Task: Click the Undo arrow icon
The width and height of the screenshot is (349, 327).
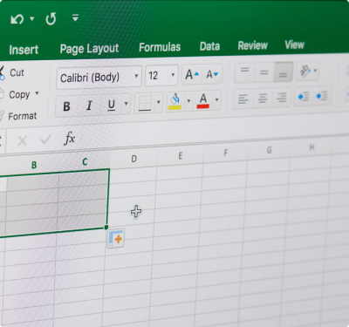Action: [x=17, y=19]
